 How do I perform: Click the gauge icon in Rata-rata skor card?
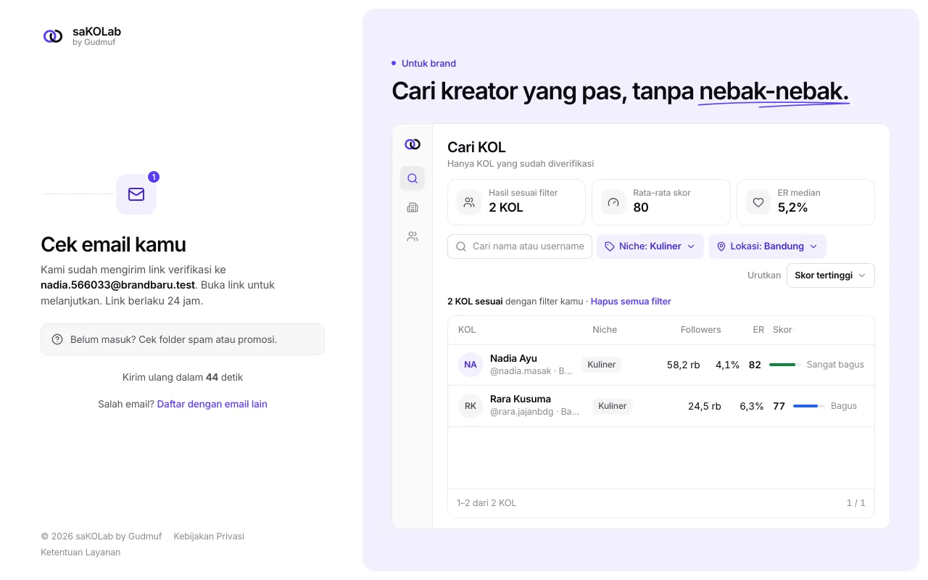tap(613, 202)
